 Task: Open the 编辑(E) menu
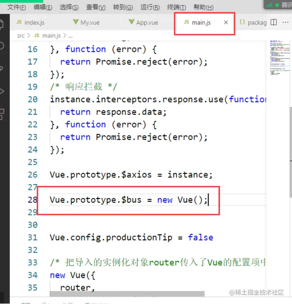pos(43,7)
